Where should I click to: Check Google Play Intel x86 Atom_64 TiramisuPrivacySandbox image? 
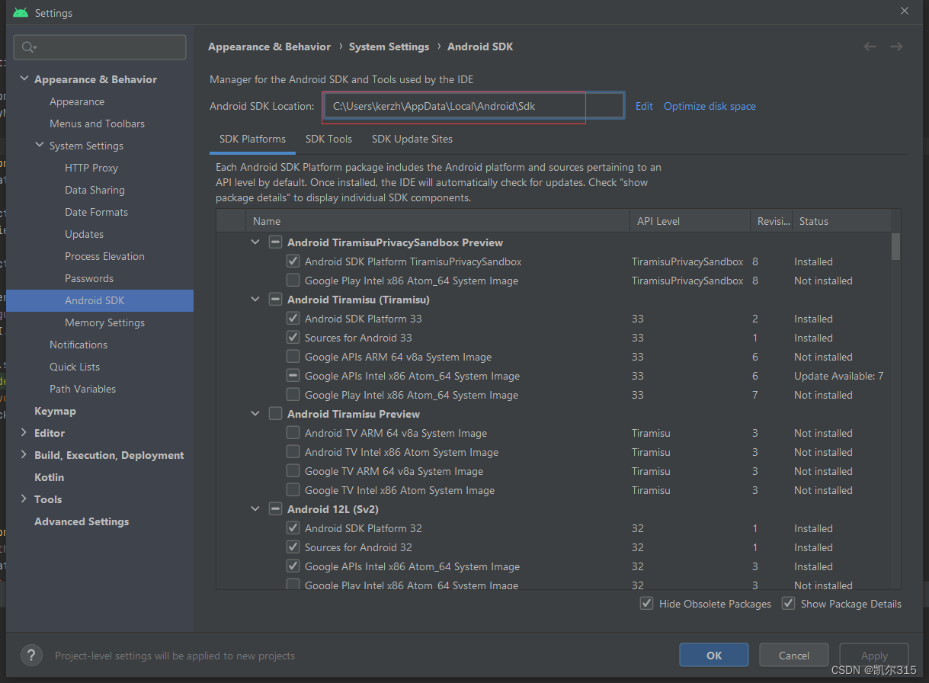pyautogui.click(x=293, y=281)
